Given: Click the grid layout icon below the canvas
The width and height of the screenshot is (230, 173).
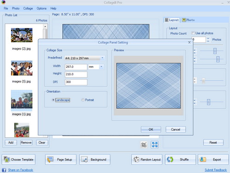Looking at the screenshot, I should click(x=155, y=145).
